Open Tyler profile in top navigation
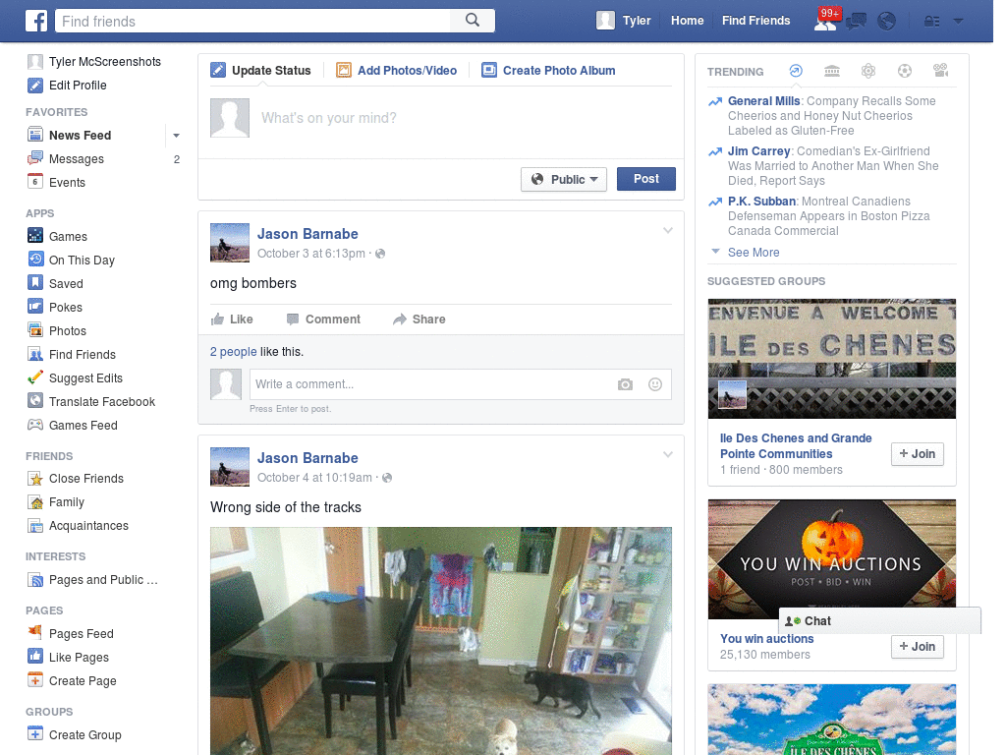The height and width of the screenshot is (755, 1006). click(624, 21)
